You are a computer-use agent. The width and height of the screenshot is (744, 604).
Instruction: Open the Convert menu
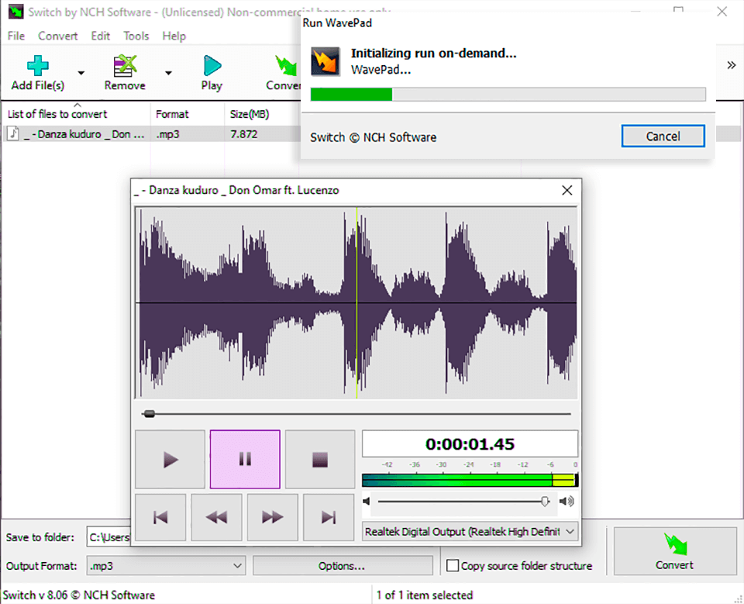(57, 36)
